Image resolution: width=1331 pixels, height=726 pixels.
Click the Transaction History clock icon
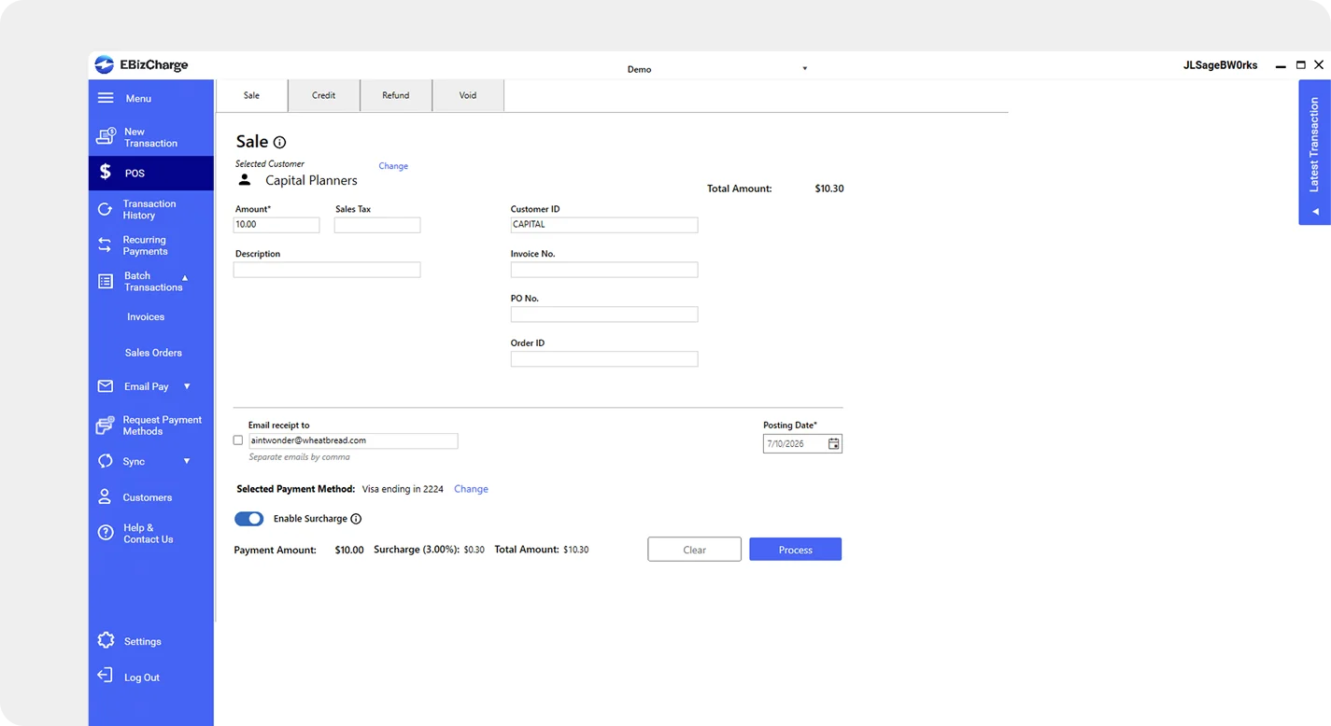point(105,209)
